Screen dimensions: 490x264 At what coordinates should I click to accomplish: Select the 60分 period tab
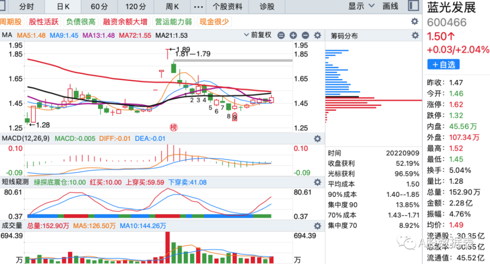99,6
